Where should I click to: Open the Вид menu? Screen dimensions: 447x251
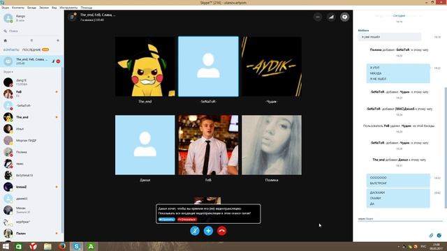click(54, 8)
